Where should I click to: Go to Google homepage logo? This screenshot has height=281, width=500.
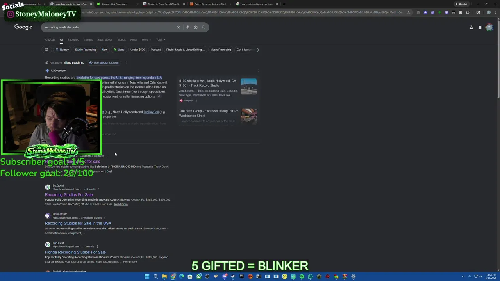pyautogui.click(x=23, y=27)
